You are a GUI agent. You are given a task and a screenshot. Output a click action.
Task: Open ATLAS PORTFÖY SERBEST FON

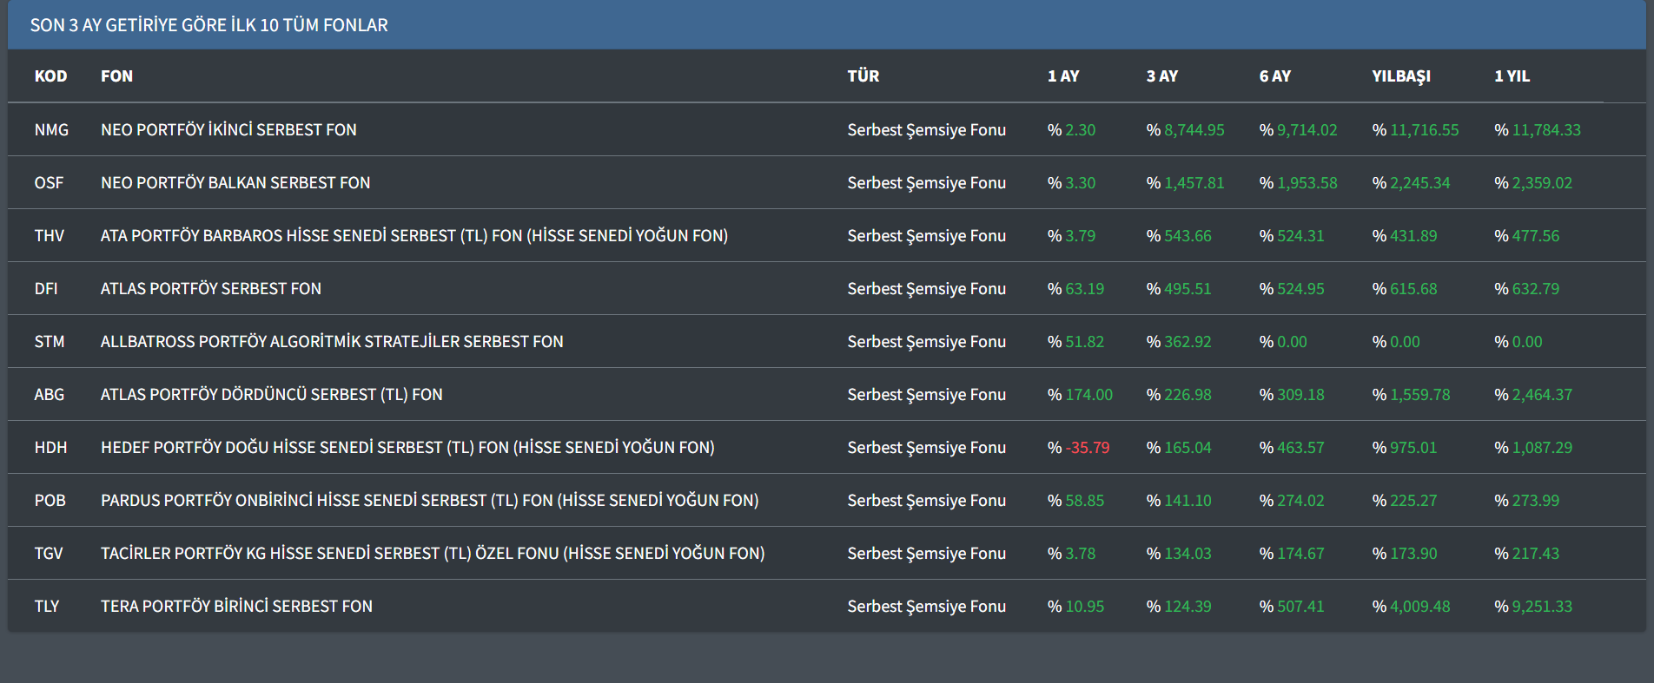(x=210, y=289)
